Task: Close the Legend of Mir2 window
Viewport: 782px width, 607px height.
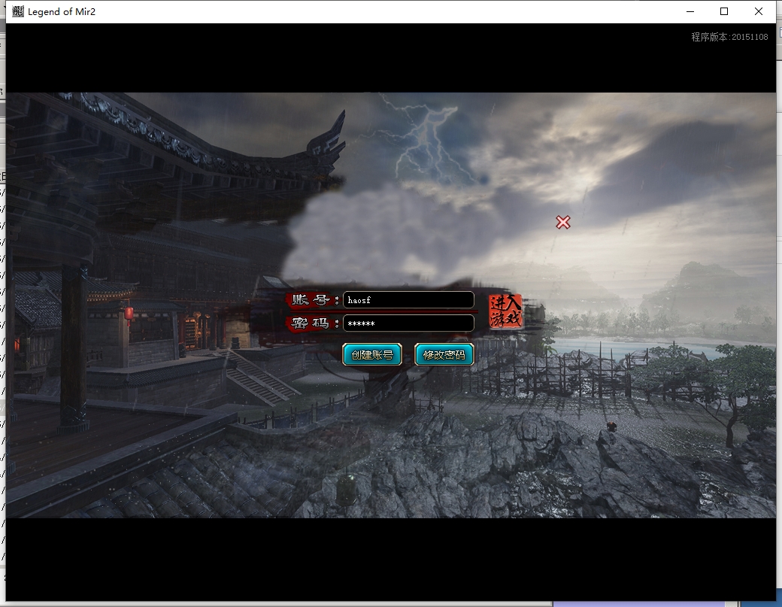Action: [x=759, y=11]
